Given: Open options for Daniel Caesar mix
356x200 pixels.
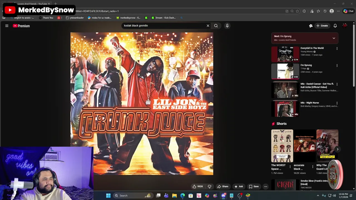Looking at the screenshot, I should [x=337, y=84].
